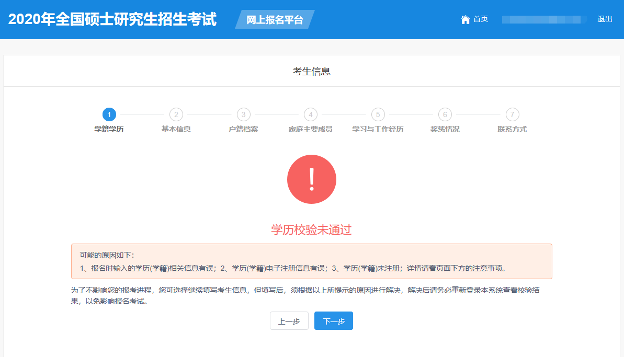Go to the 户籍档案 step label
Screen dimensions: 624x357
(x=243, y=129)
